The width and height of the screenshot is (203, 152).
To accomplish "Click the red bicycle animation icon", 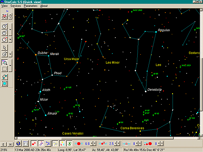I will pos(4,16).
